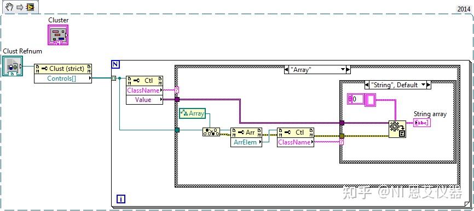Click the For Loop N count terminal
This screenshot has width=474, height=211.
[x=116, y=64]
